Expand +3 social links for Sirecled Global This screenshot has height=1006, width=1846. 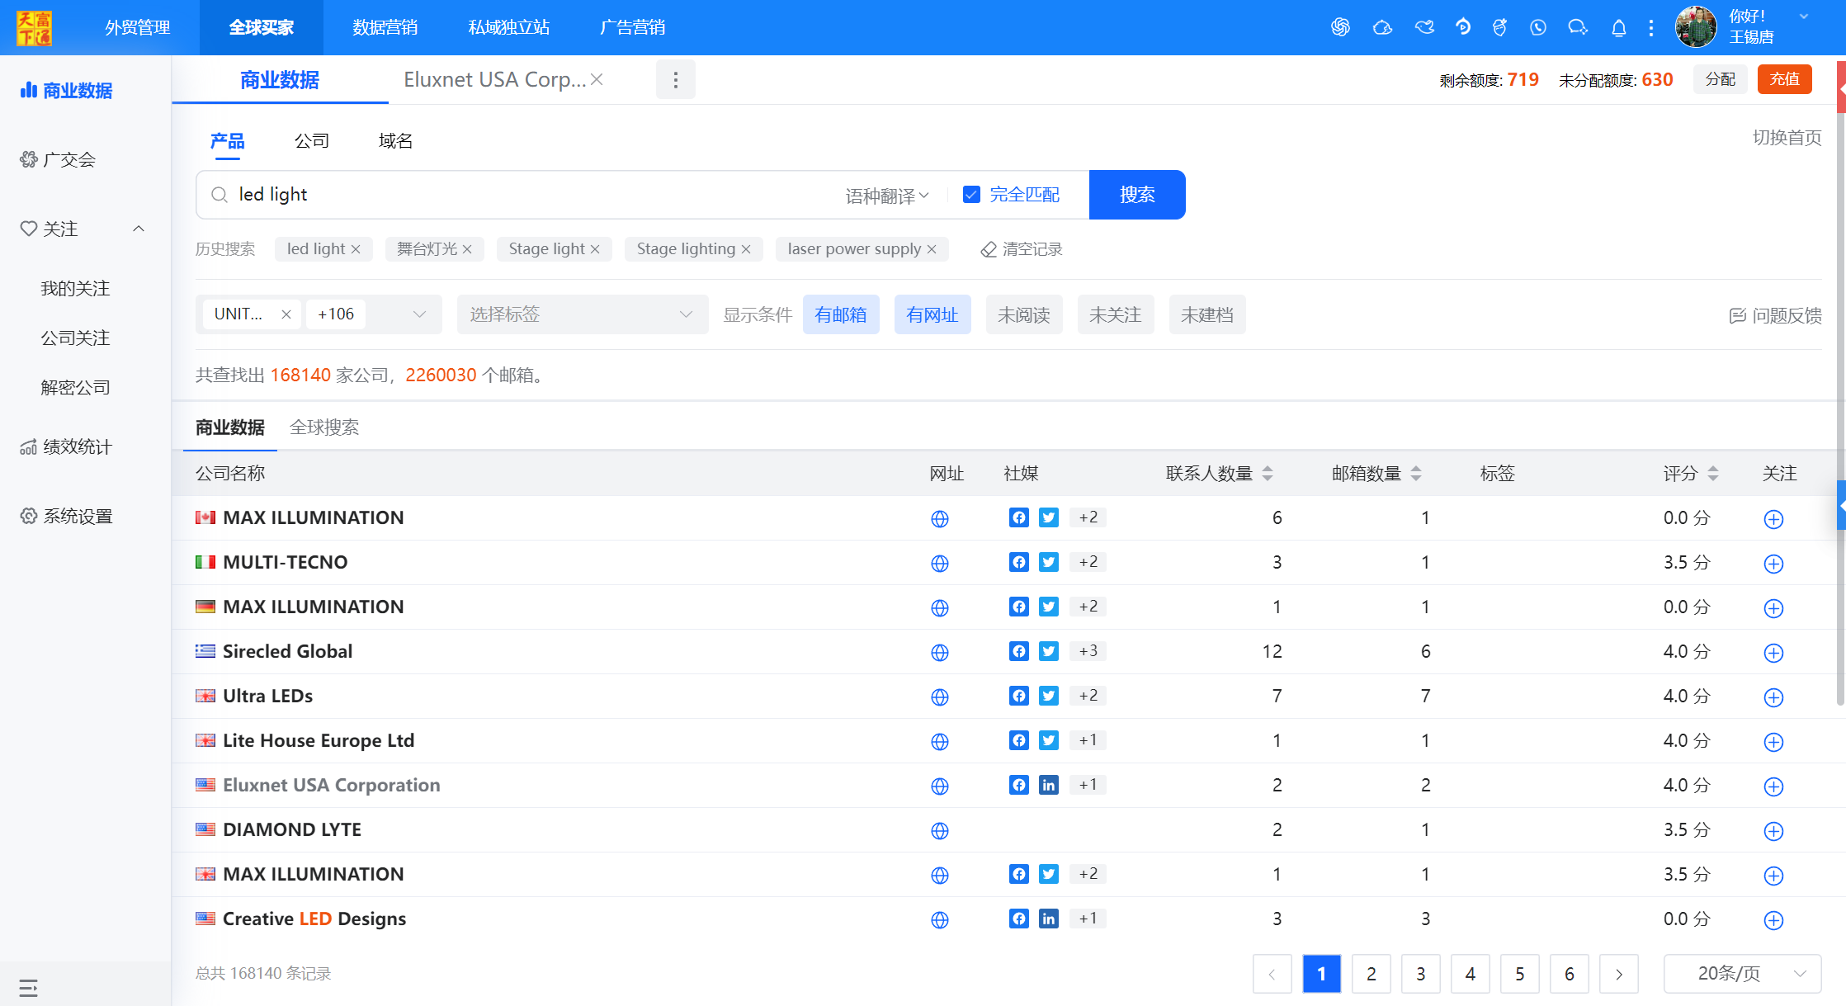1088,651
